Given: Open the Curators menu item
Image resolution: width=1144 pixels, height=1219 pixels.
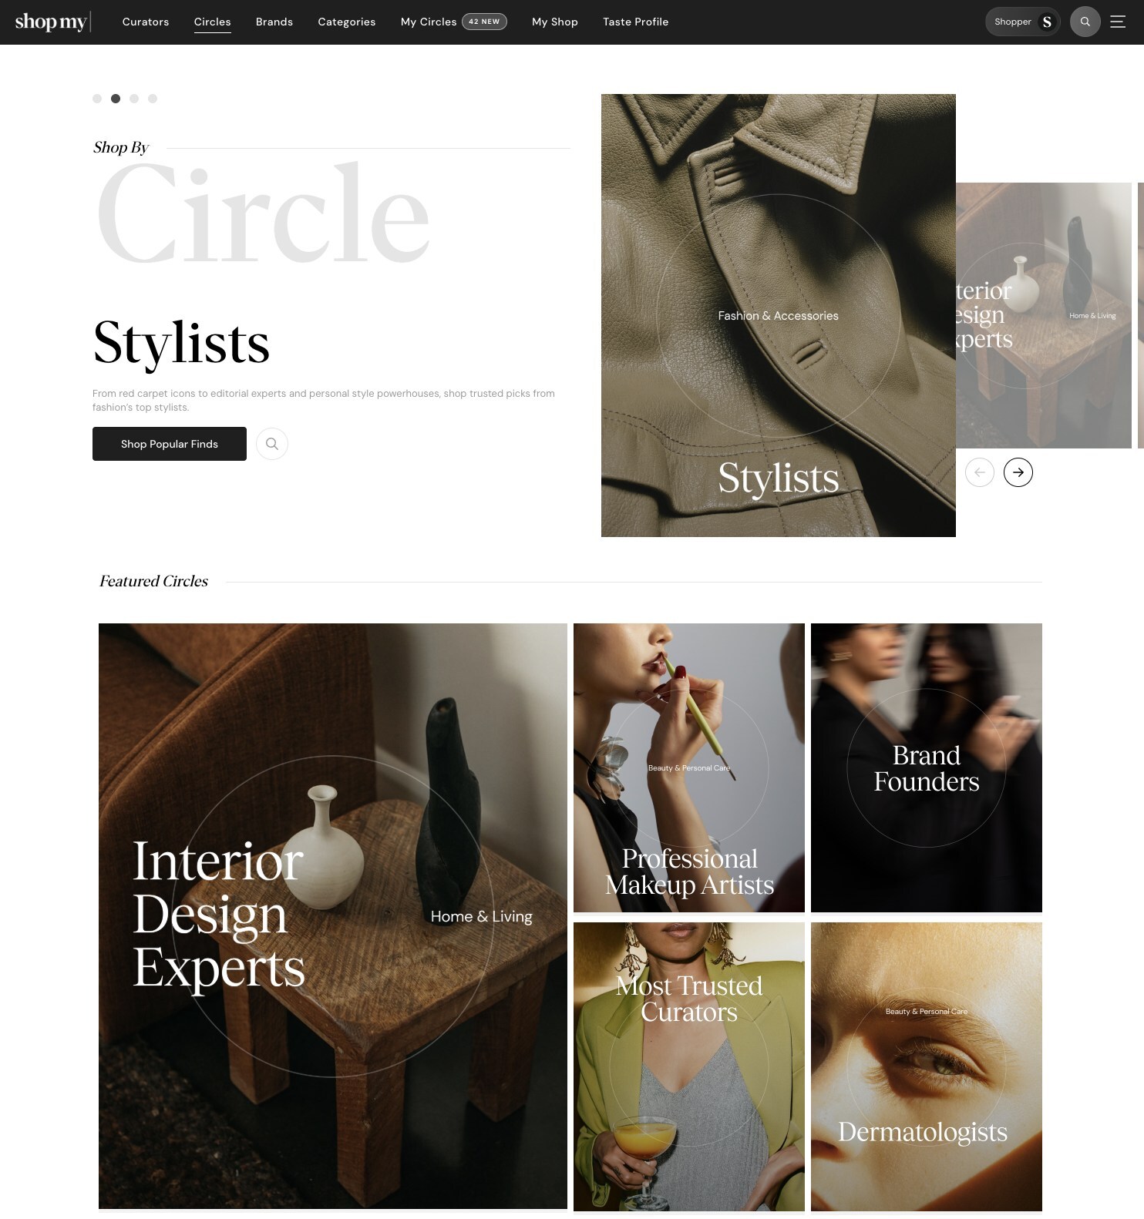Looking at the screenshot, I should coord(146,22).
